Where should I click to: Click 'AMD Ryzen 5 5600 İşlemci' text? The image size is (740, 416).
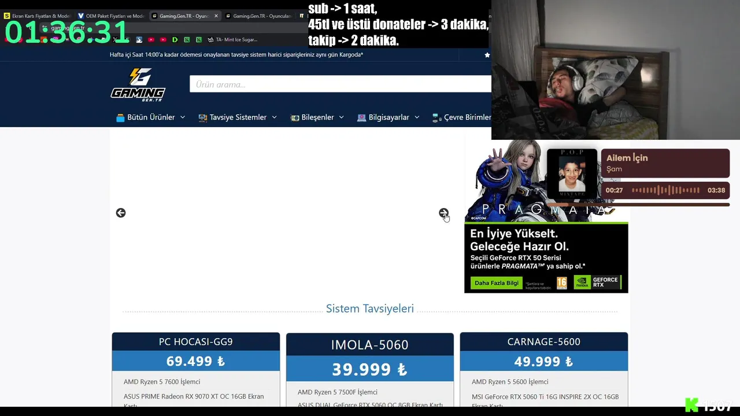pos(510,382)
